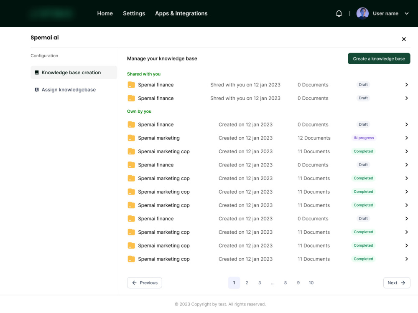Expand the Spemai marketing In progress row chevron
418x313 pixels.
click(407, 138)
